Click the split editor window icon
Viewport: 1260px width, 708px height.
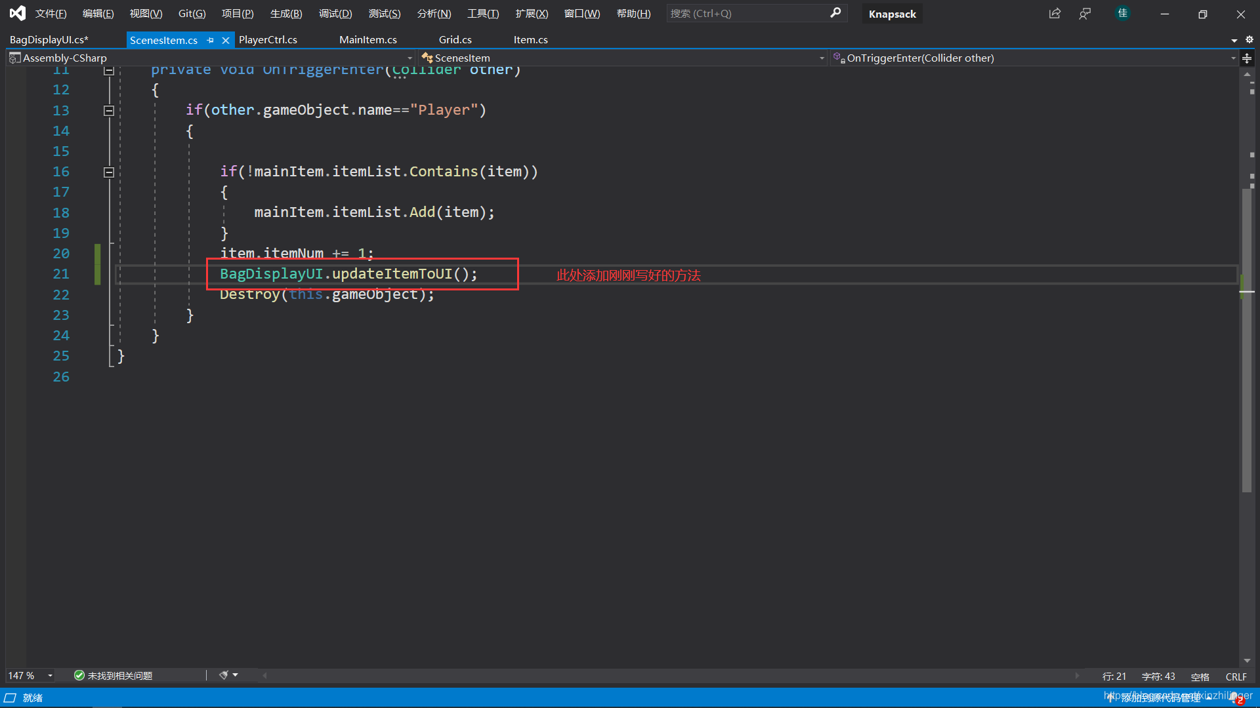coord(1247,58)
